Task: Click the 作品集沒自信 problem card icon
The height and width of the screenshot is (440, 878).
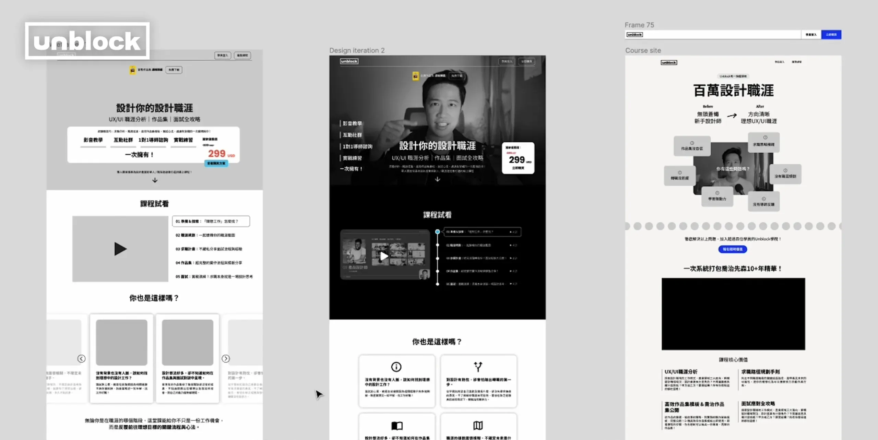Action: click(x=692, y=143)
